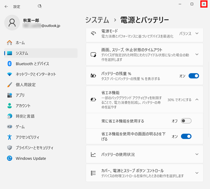Screen dimensions: 210x189
Task: Click the screen and sleep timeout icon
Action: coord(93,55)
